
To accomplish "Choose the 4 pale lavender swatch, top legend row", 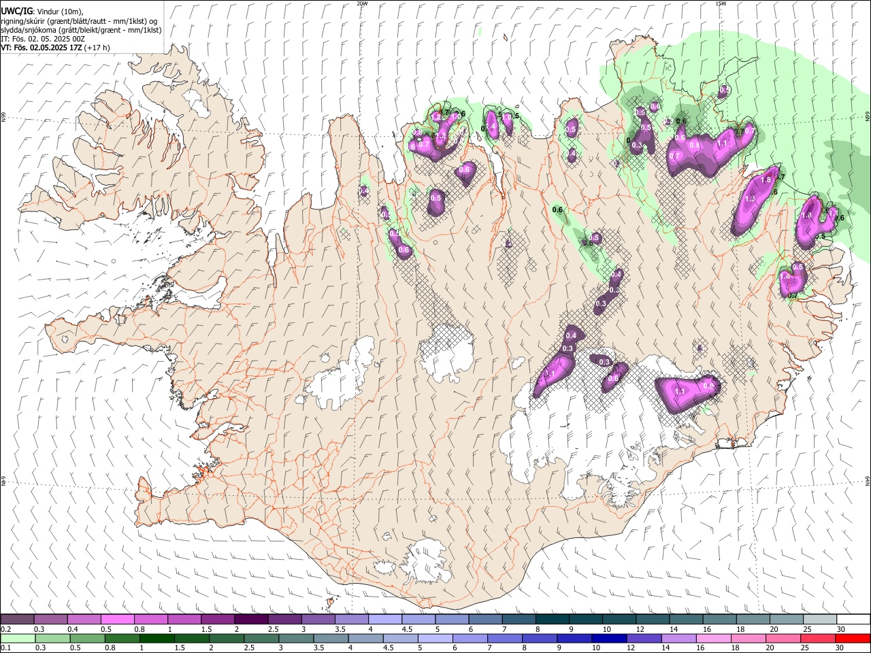I will 385,620.
